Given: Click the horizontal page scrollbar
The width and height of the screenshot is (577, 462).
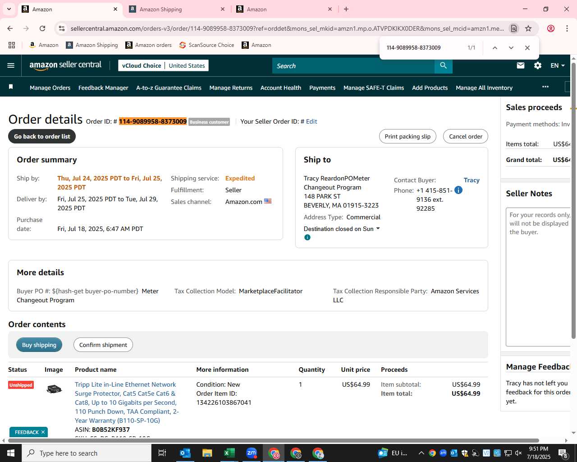Looking at the screenshot, I should click(x=273, y=440).
